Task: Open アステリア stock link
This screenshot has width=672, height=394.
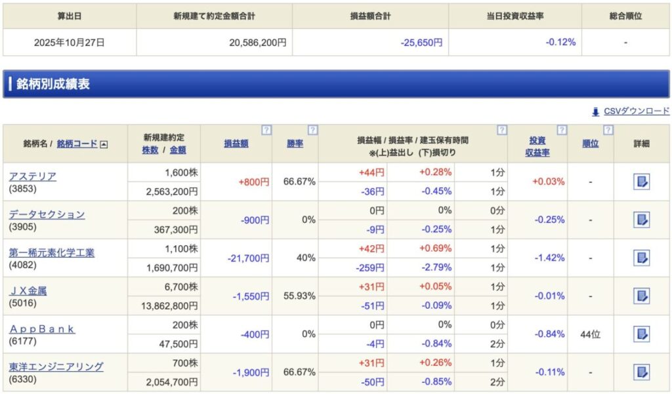Action: tap(32, 176)
